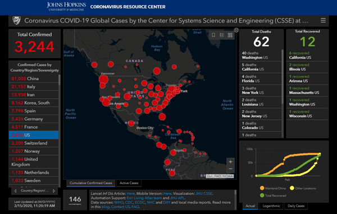The height and width of the screenshot is (214, 337).
Task: Open the basemap gallery grid icon
Action: (230, 35)
